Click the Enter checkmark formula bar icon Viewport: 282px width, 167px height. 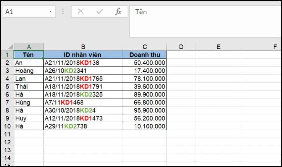[x=99, y=12]
